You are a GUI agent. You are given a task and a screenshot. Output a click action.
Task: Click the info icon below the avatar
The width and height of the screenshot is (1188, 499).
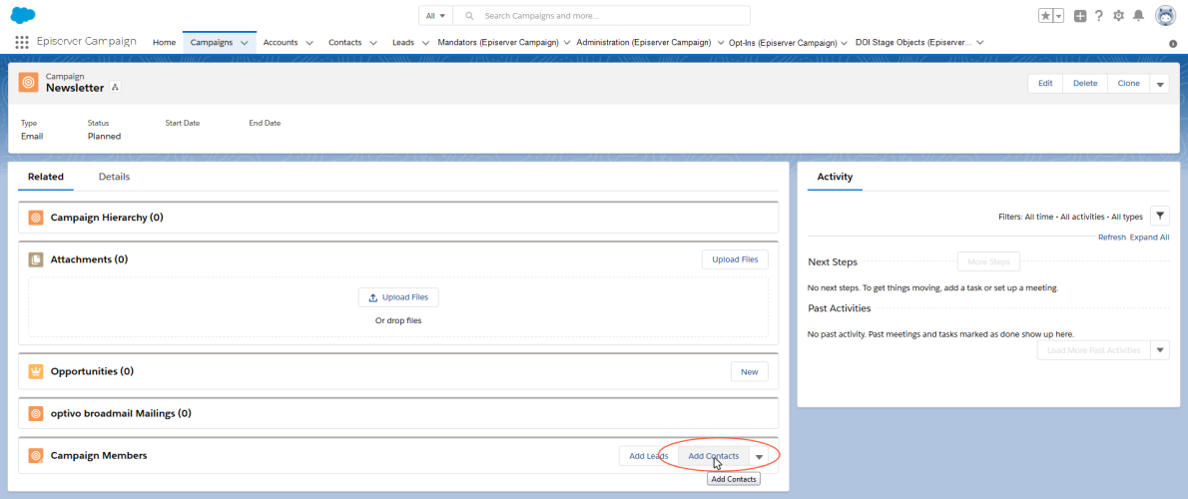[x=1173, y=43]
